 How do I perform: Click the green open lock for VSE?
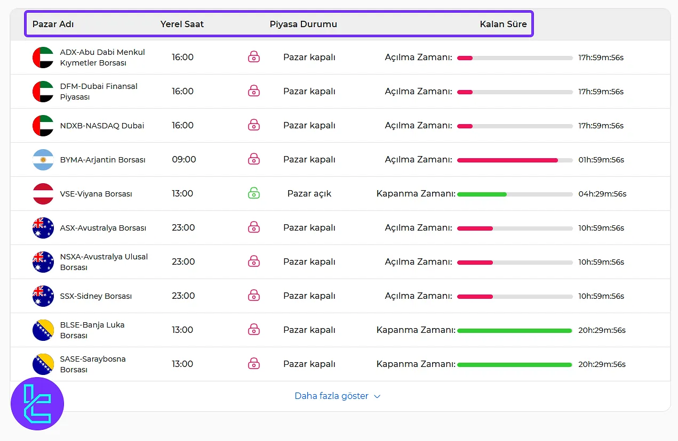tap(254, 193)
